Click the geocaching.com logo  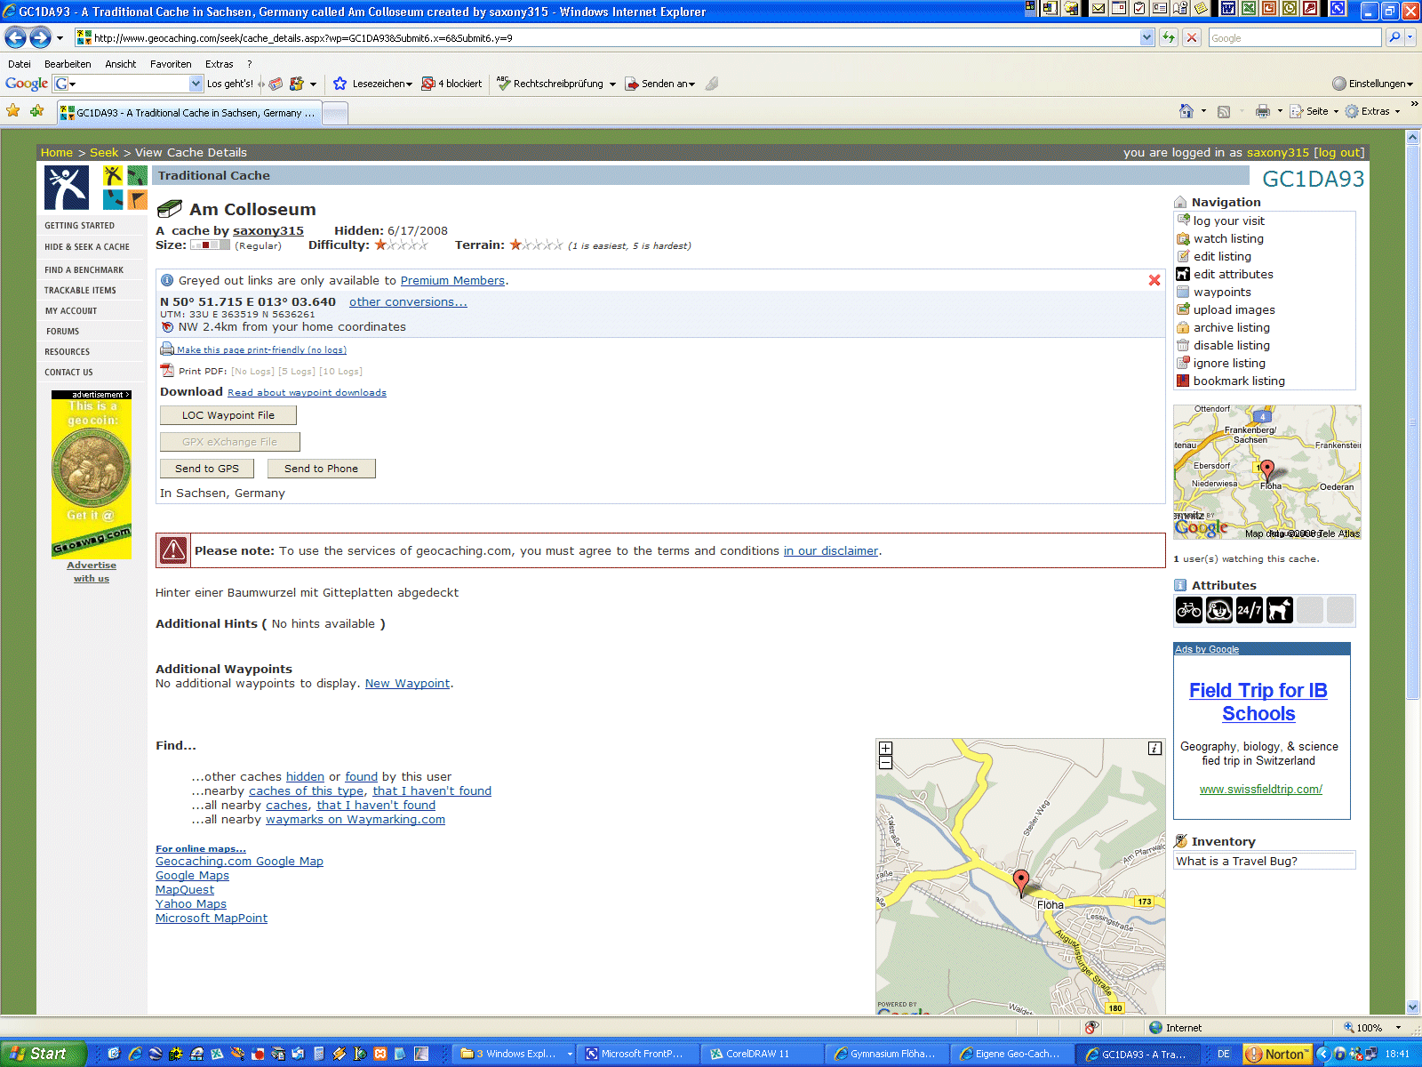pyautogui.click(x=67, y=188)
